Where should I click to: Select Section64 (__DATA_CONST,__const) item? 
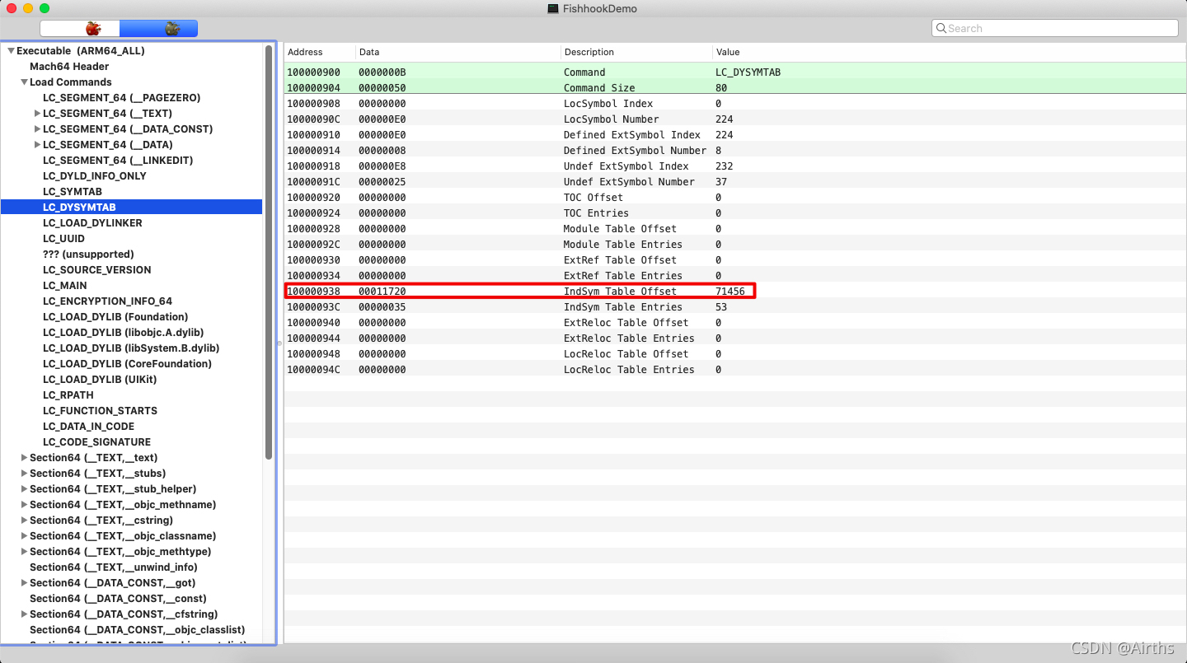point(118,599)
